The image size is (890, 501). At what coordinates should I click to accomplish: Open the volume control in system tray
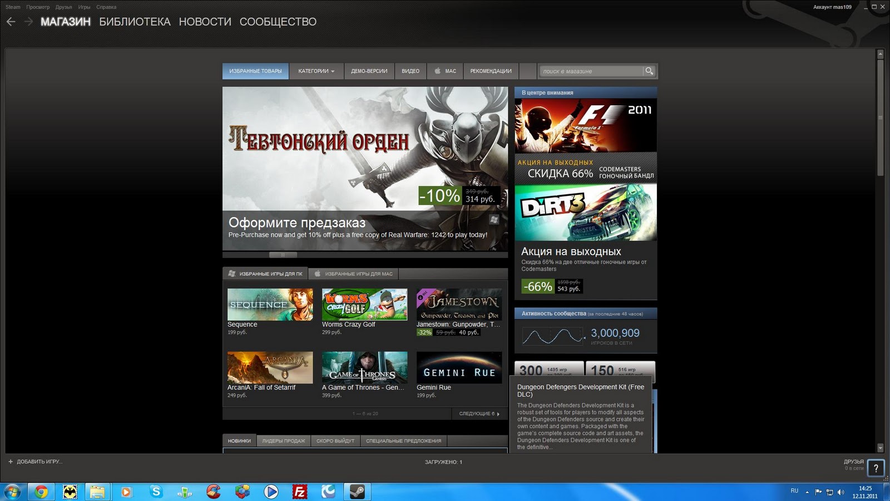840,492
